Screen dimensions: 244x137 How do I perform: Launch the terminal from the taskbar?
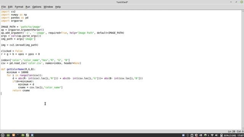pos(18,135)
